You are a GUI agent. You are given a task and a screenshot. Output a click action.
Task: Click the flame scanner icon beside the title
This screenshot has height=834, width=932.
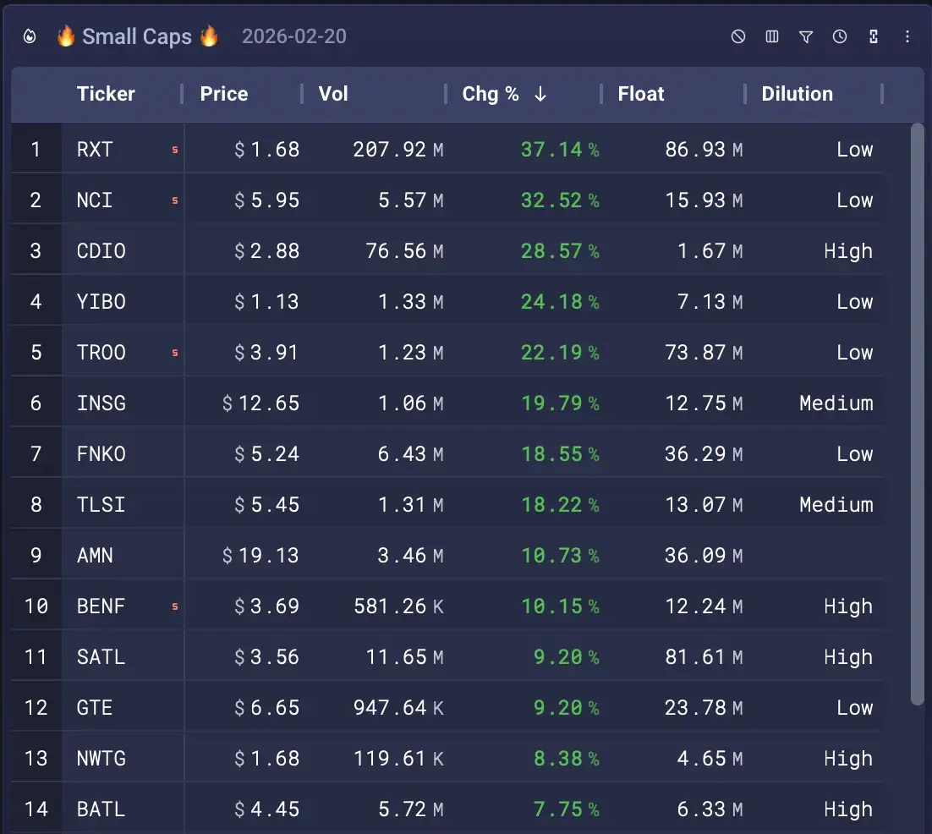[x=30, y=37]
